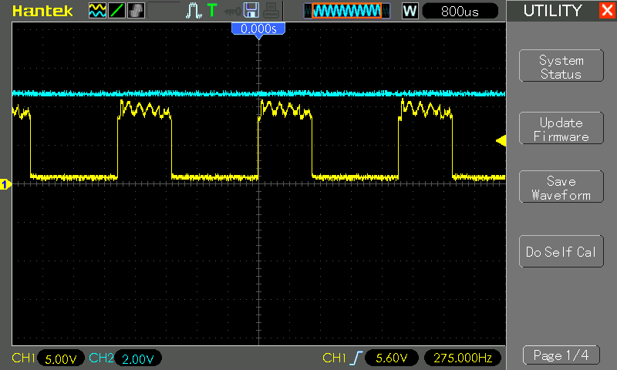
Task: Click the 800us timebase readout
Action: (460, 11)
